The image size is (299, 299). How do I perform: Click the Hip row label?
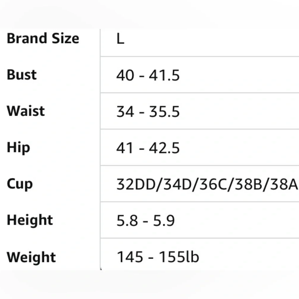click(18, 148)
